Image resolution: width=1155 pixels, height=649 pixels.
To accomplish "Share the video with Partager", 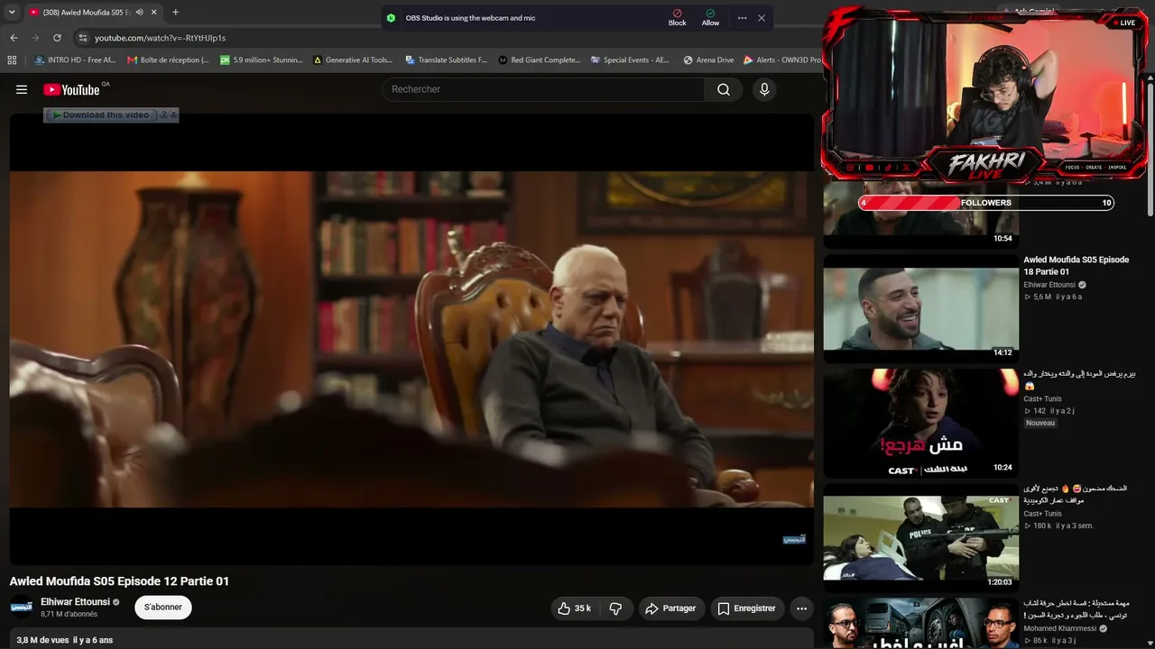I will point(670,608).
